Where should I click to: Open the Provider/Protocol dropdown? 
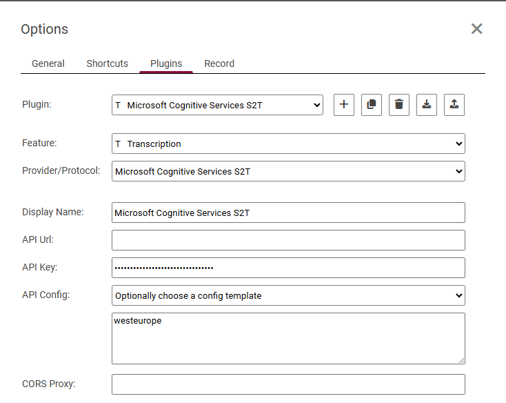[x=288, y=171]
